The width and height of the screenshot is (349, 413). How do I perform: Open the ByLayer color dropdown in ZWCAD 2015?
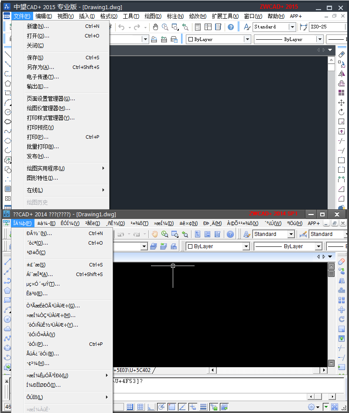(x=247, y=40)
